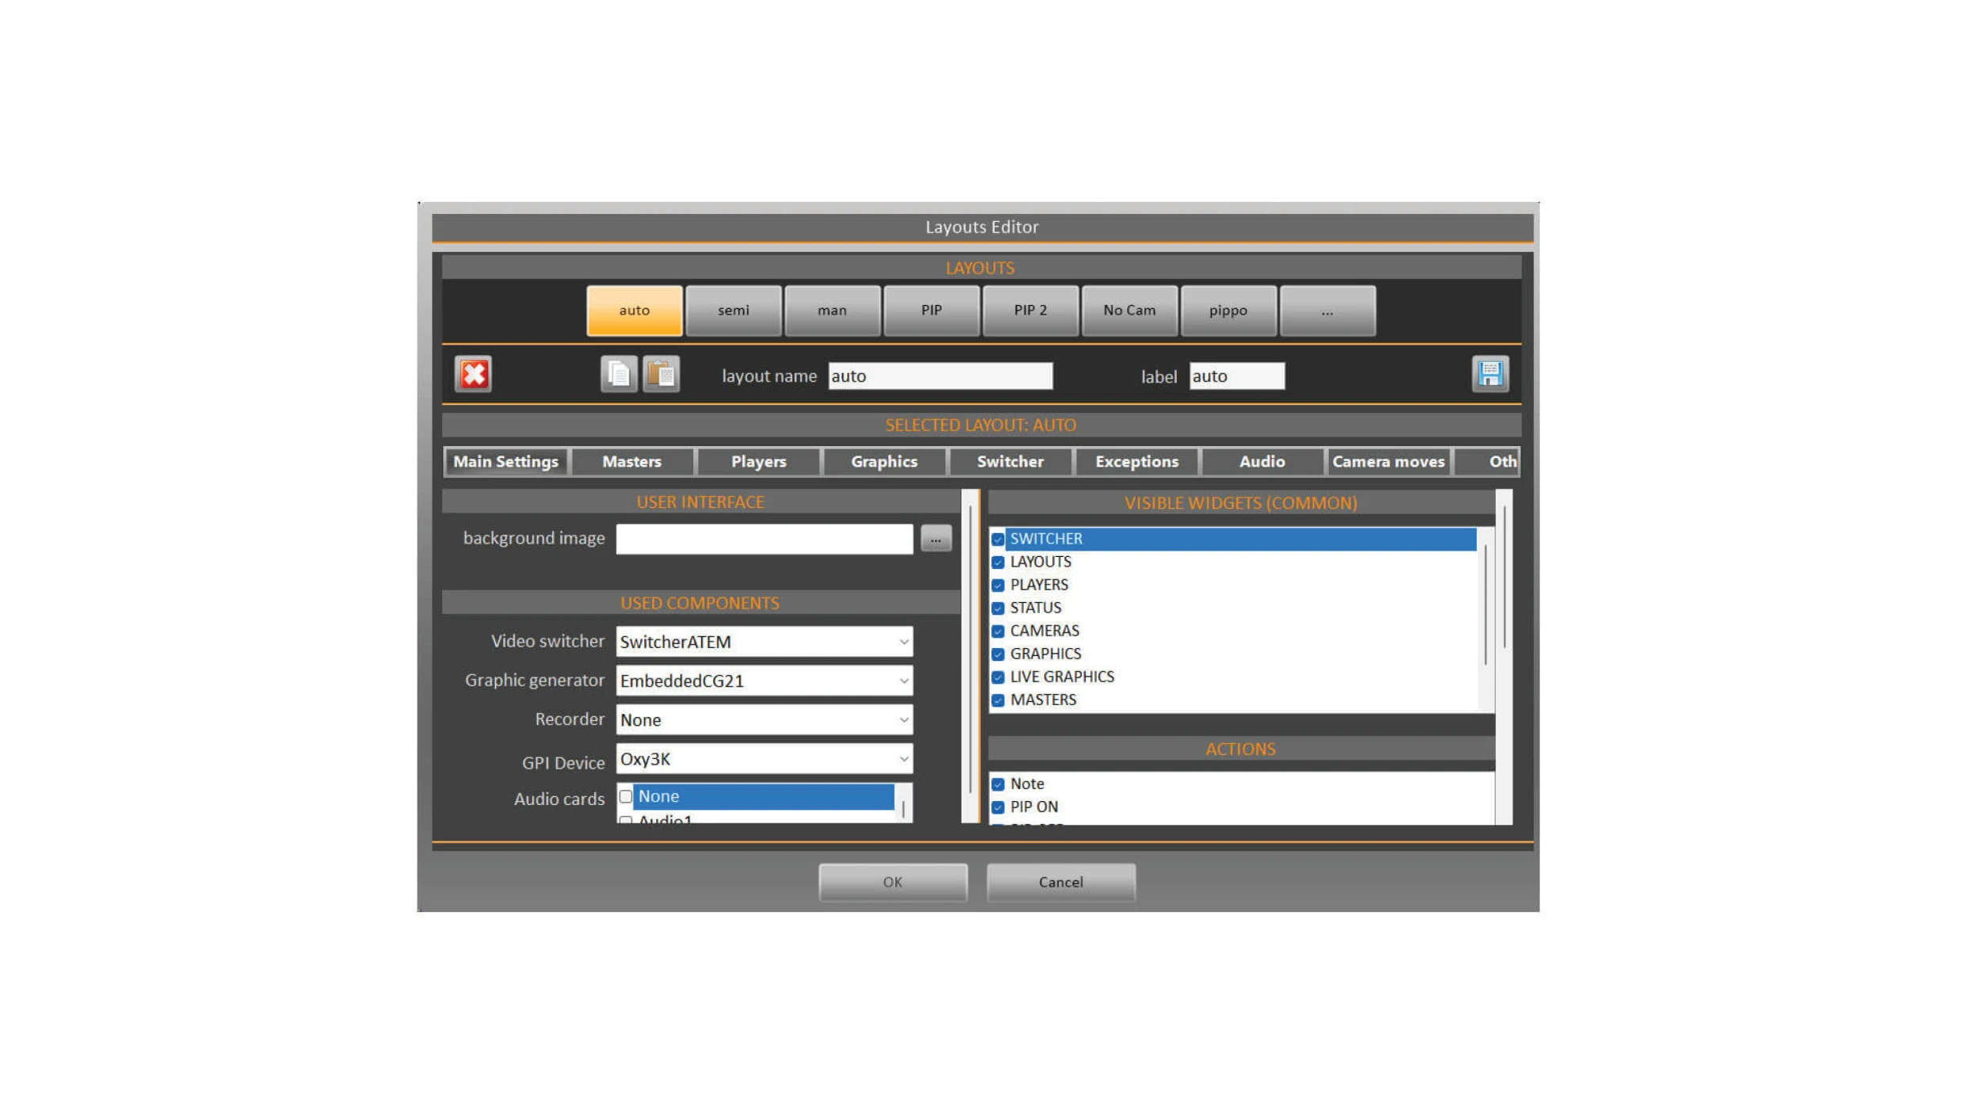Open the Camera moves tab
The width and height of the screenshot is (1981, 1114).
[1387, 462]
